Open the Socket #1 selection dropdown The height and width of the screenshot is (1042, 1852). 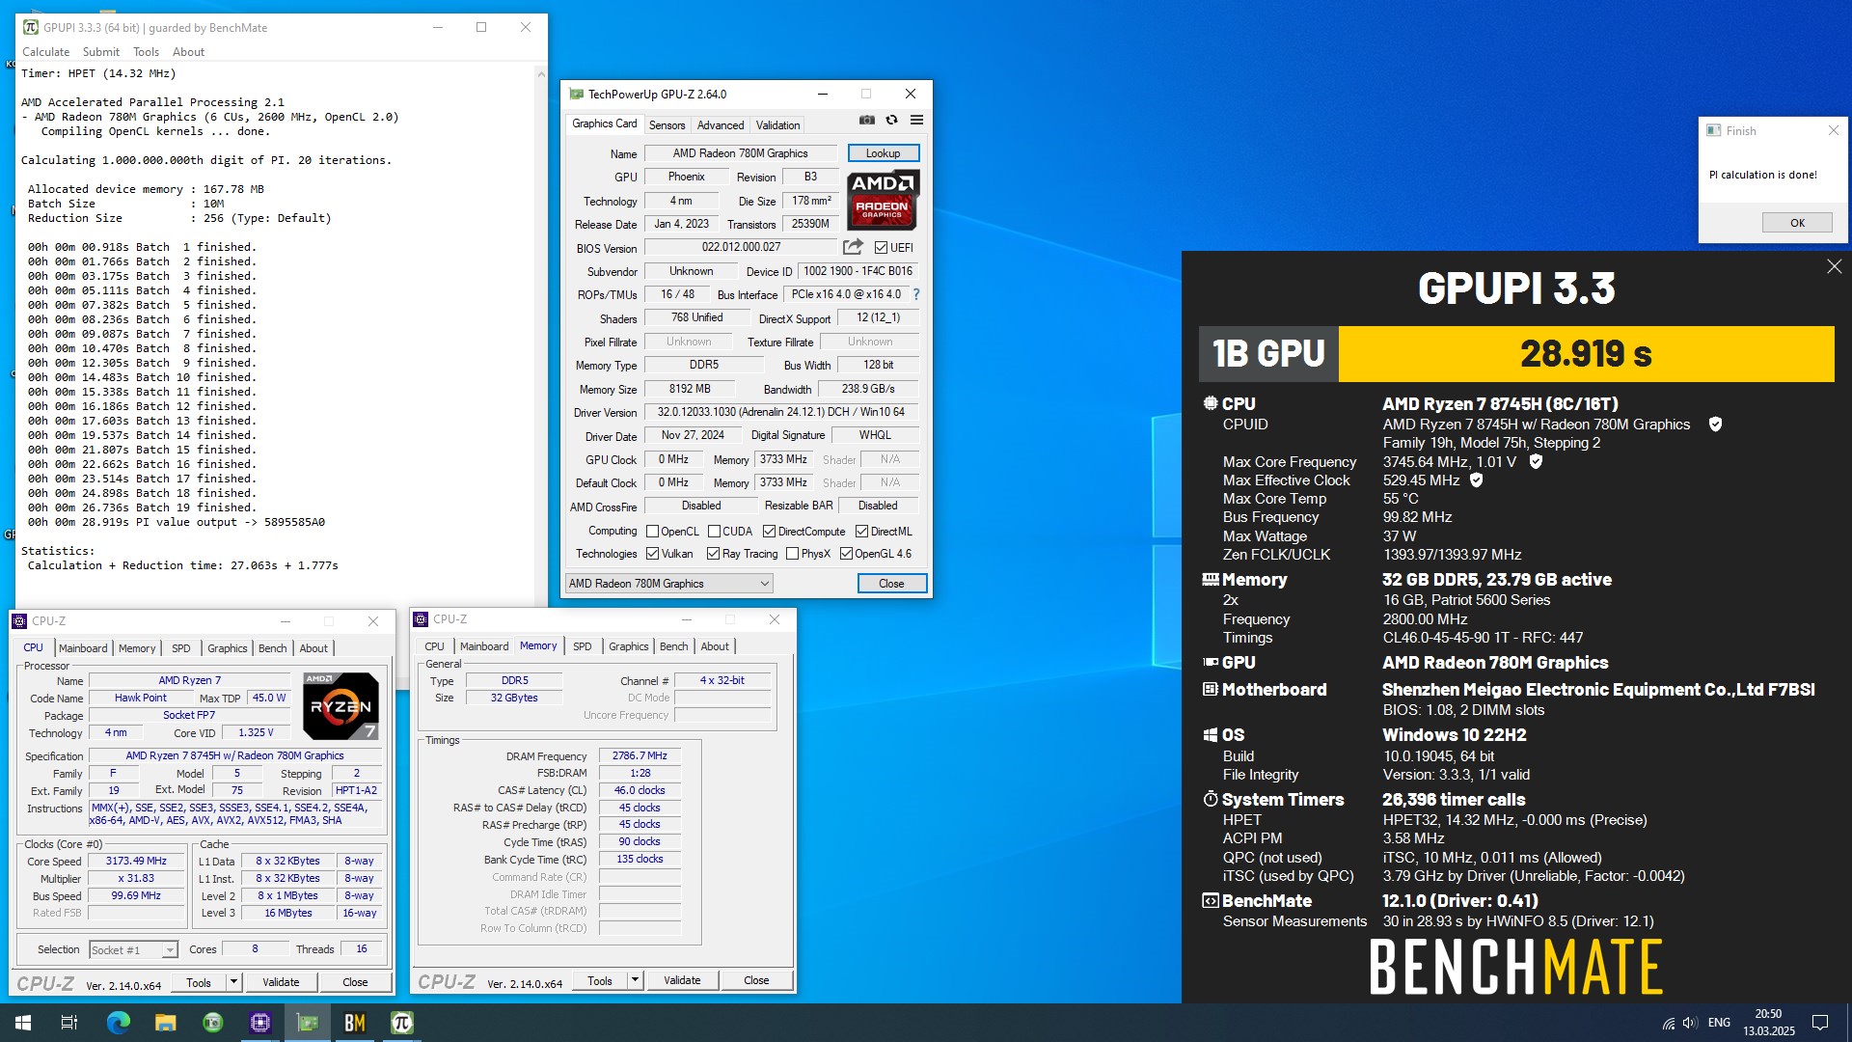134,950
